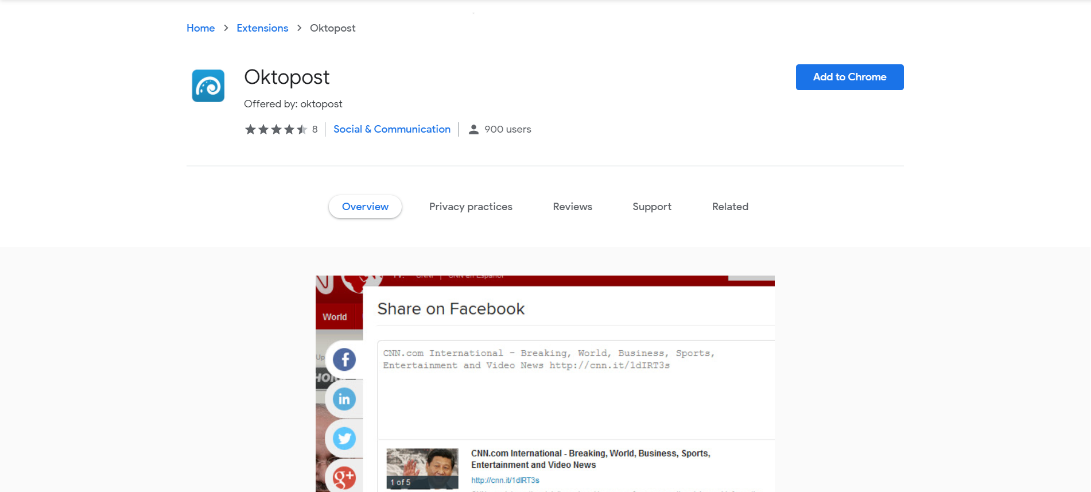Click the Oktopost breadcrumb text

click(x=332, y=28)
